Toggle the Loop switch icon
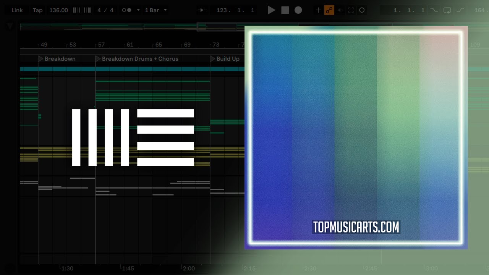489x275 pixels. tap(447, 10)
